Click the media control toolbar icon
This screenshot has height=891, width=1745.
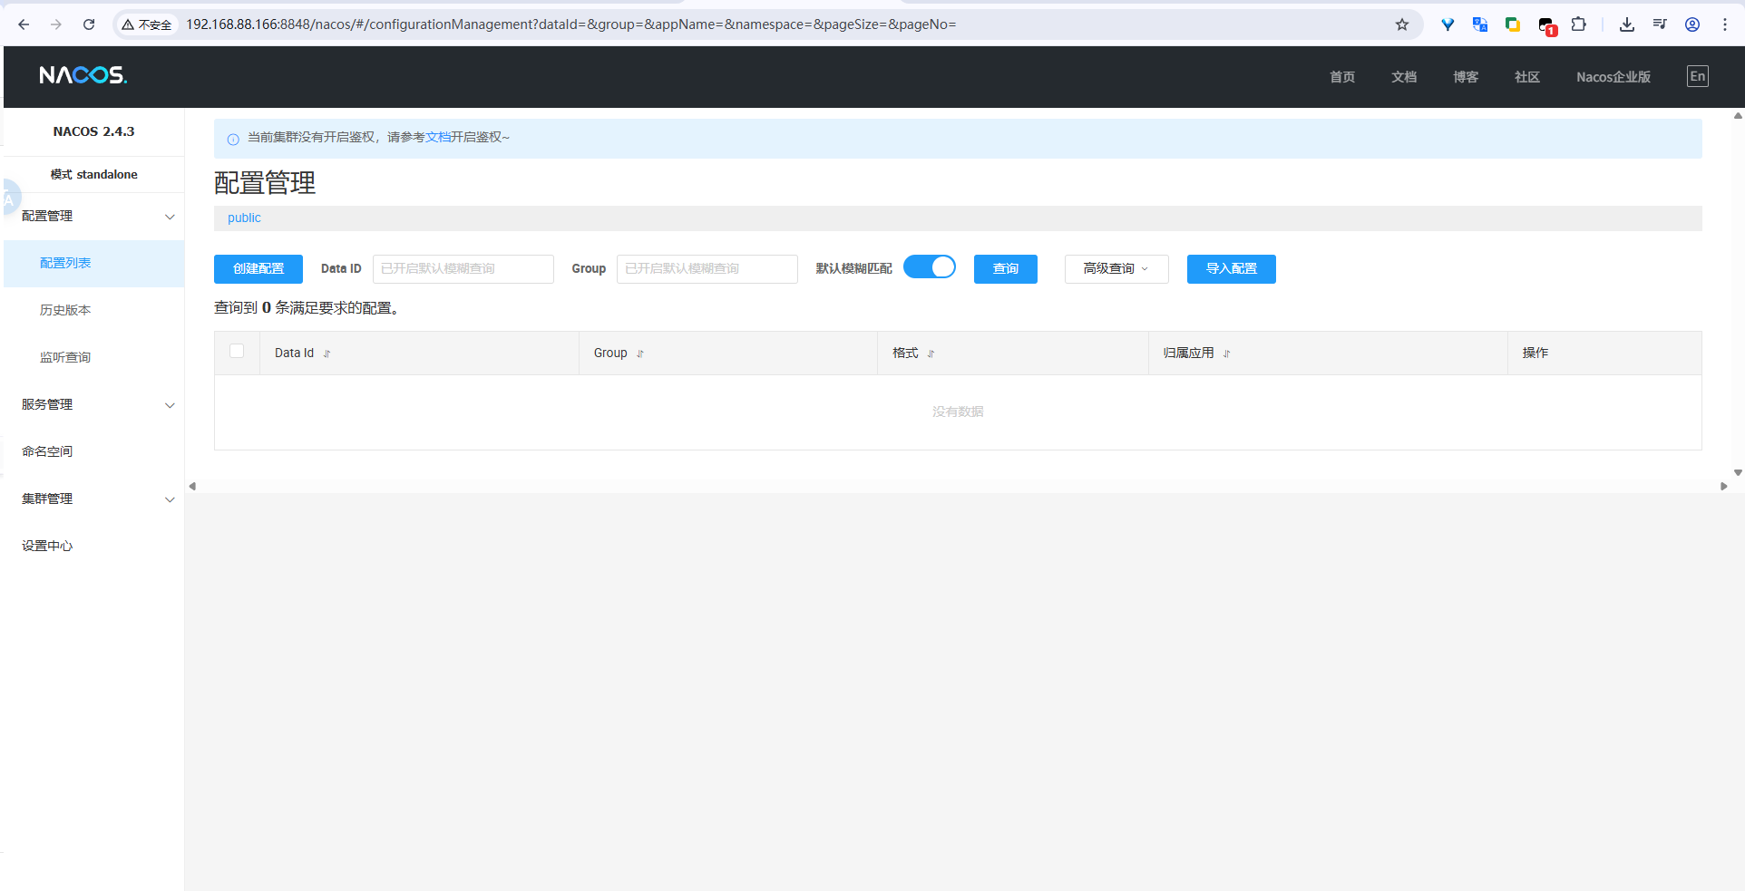[x=1660, y=24]
